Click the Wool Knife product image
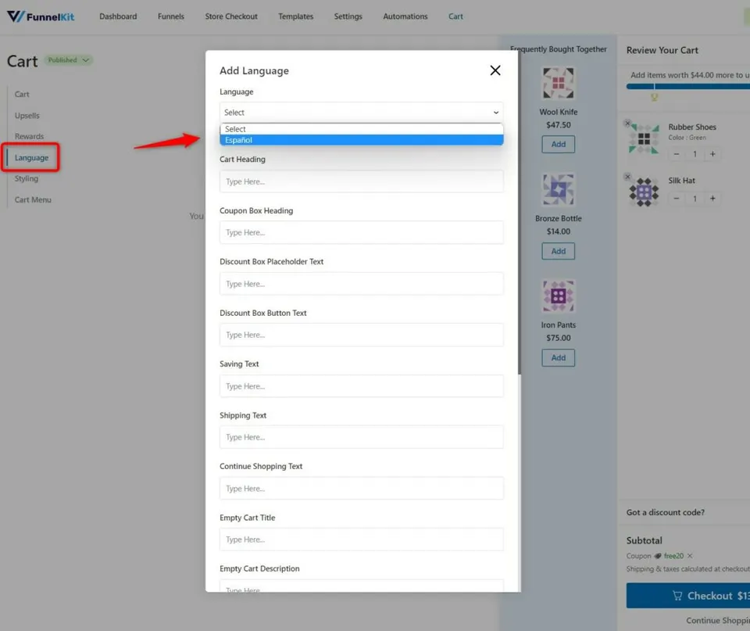This screenshot has height=631, width=750. pyautogui.click(x=558, y=84)
